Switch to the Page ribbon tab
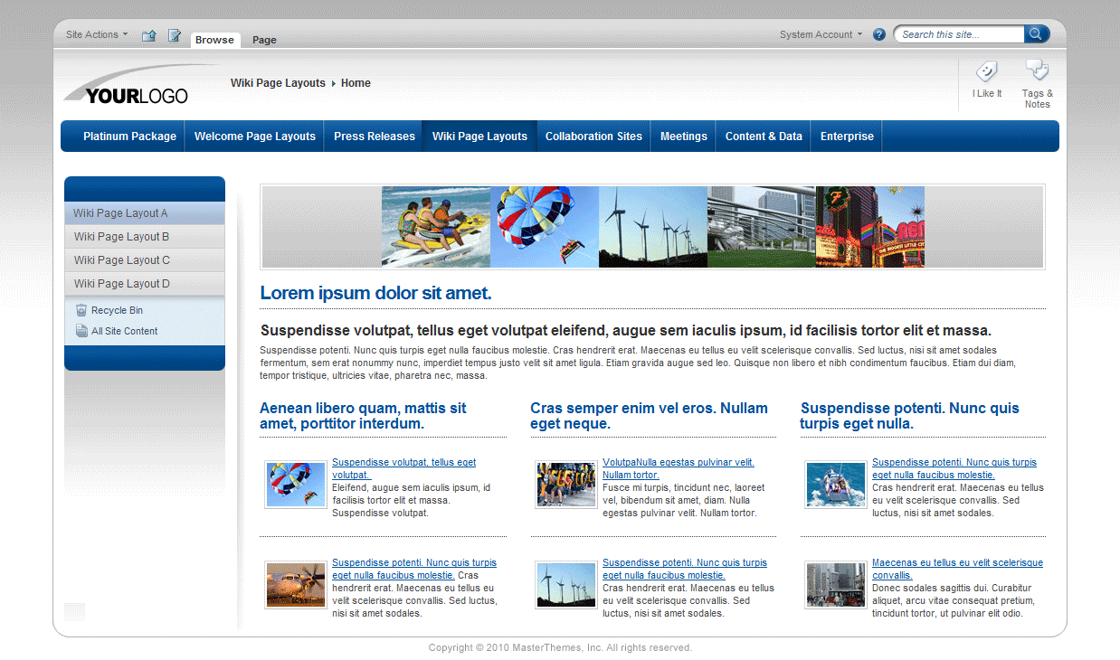1120x660 pixels. pyautogui.click(x=263, y=40)
